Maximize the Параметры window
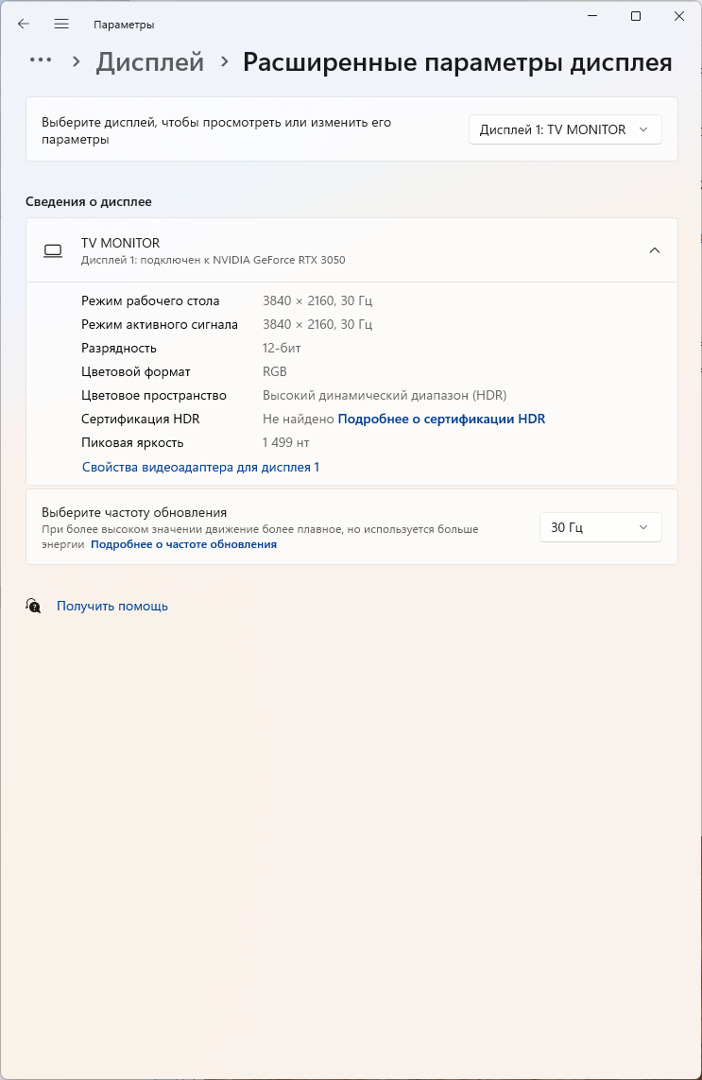The width and height of the screenshot is (702, 1080). (x=636, y=16)
